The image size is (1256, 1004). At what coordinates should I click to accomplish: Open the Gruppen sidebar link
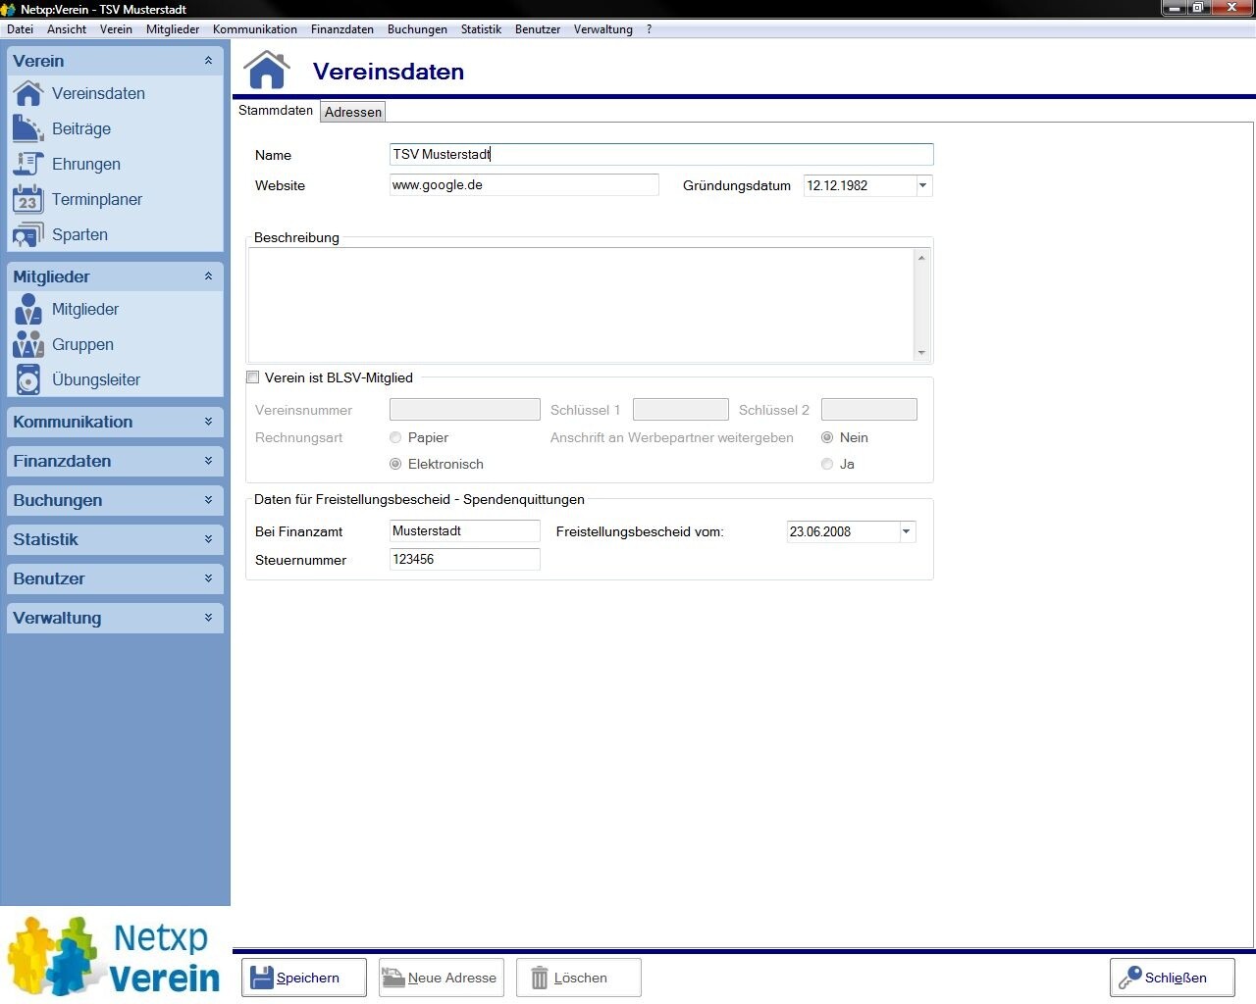click(82, 344)
